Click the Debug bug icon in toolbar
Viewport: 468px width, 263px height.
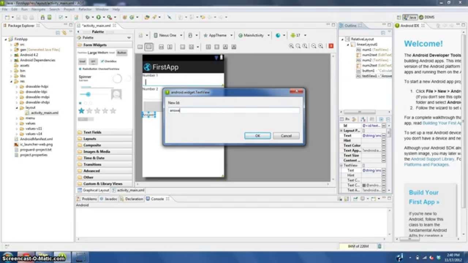coord(87,17)
